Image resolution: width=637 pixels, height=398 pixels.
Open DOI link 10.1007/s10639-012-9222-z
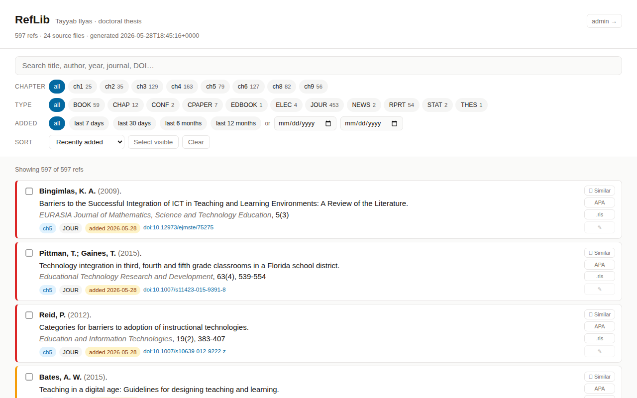[185, 351]
